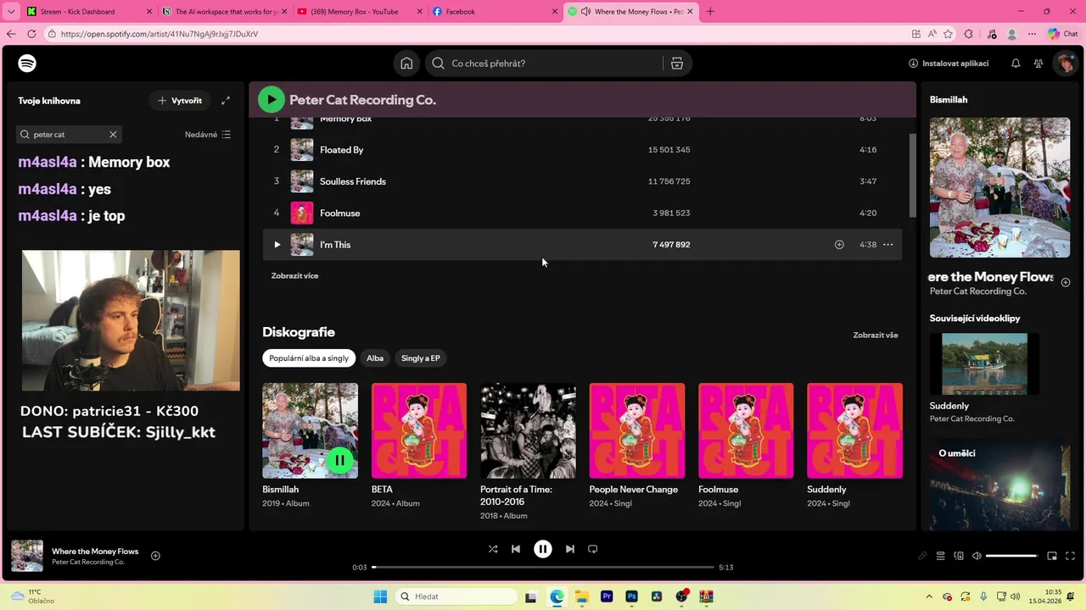Image resolution: width=1086 pixels, height=610 pixels.
Task: Go to Home via the house icon
Action: tap(406, 64)
